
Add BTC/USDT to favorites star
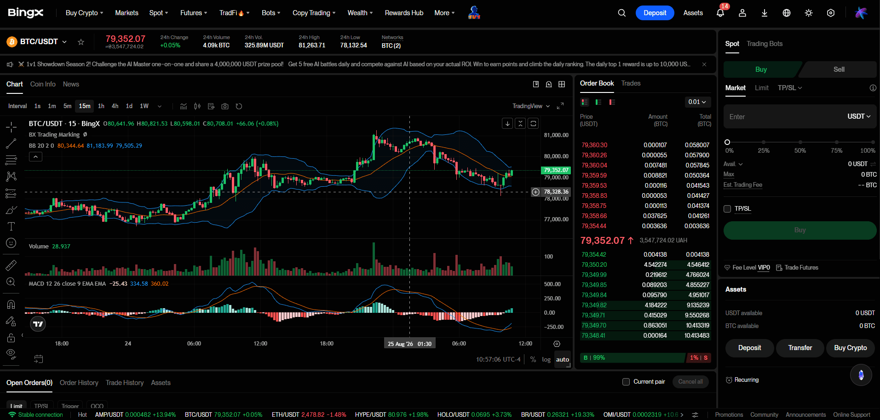click(81, 42)
